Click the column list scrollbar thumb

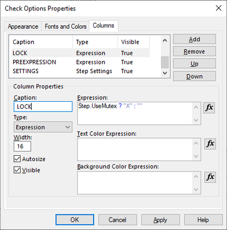click(165, 62)
